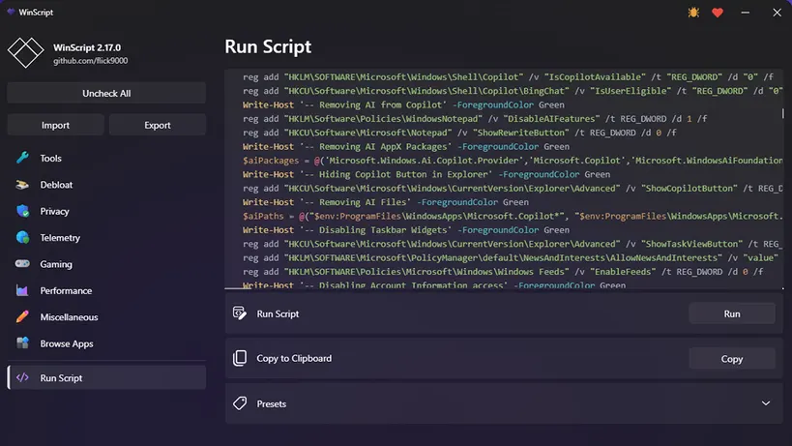The image size is (792, 446).
Task: Navigate to Browse Apps
Action: click(106, 343)
